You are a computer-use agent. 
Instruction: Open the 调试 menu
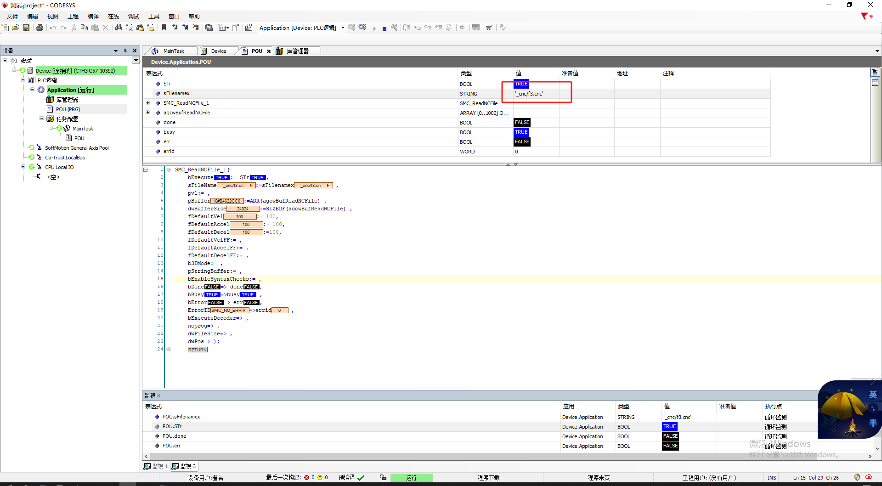click(134, 16)
